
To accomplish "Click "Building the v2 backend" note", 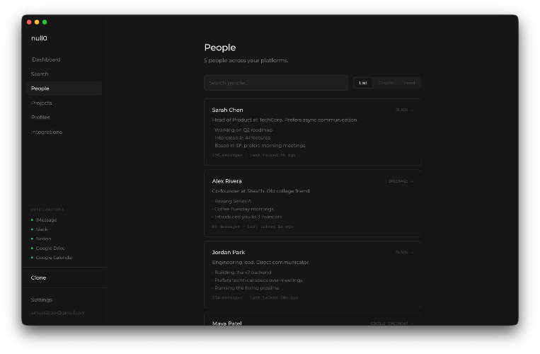I will [x=242, y=273].
